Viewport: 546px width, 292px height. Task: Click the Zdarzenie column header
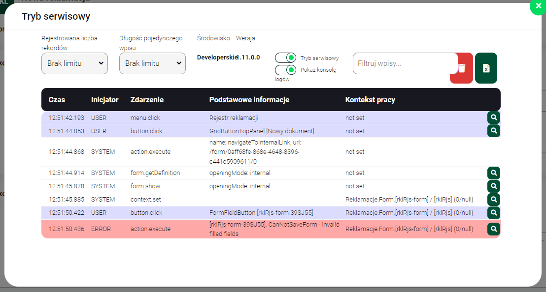pyautogui.click(x=147, y=100)
